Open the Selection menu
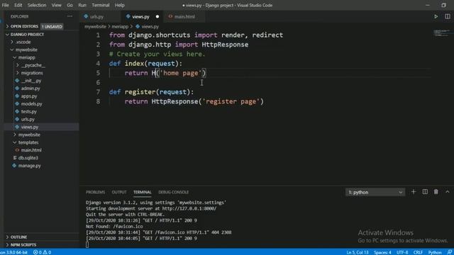Image resolution: width=454 pixels, height=255 pixels. (x=37, y=5)
